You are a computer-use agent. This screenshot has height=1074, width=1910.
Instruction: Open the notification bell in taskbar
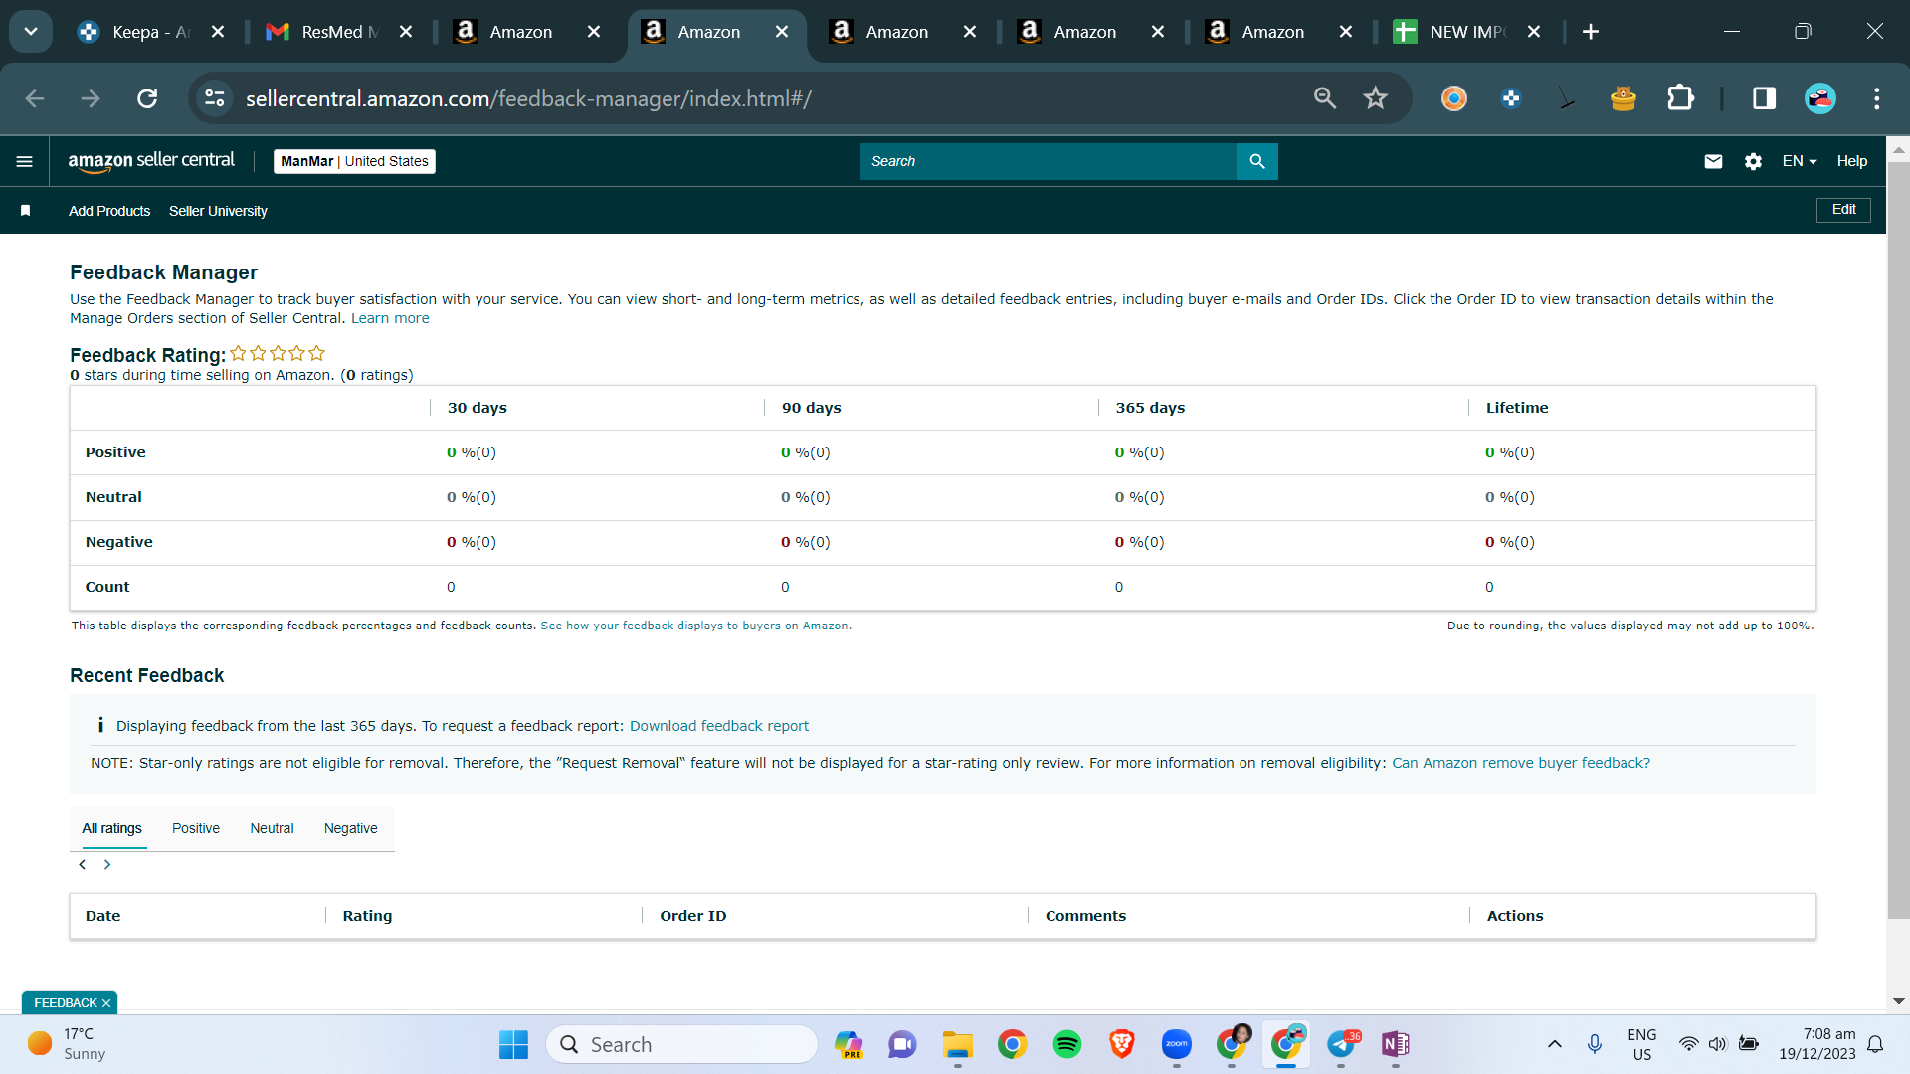(x=1875, y=1044)
